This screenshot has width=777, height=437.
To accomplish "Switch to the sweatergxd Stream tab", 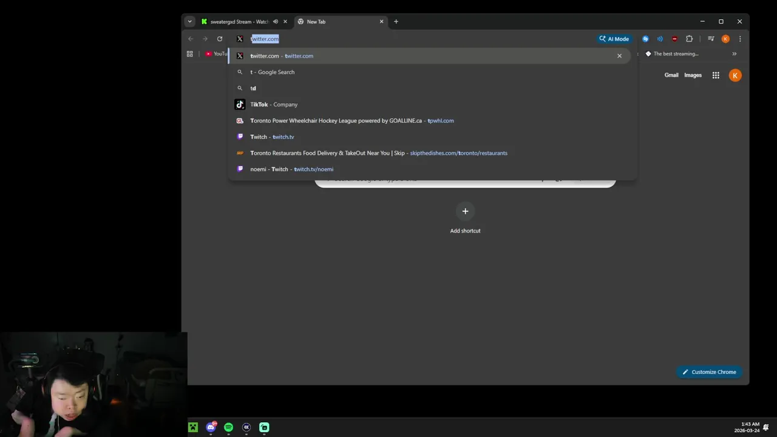I will 239,21.
